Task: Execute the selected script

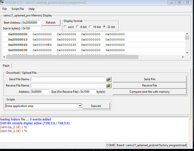Action: click(x=96, y=106)
